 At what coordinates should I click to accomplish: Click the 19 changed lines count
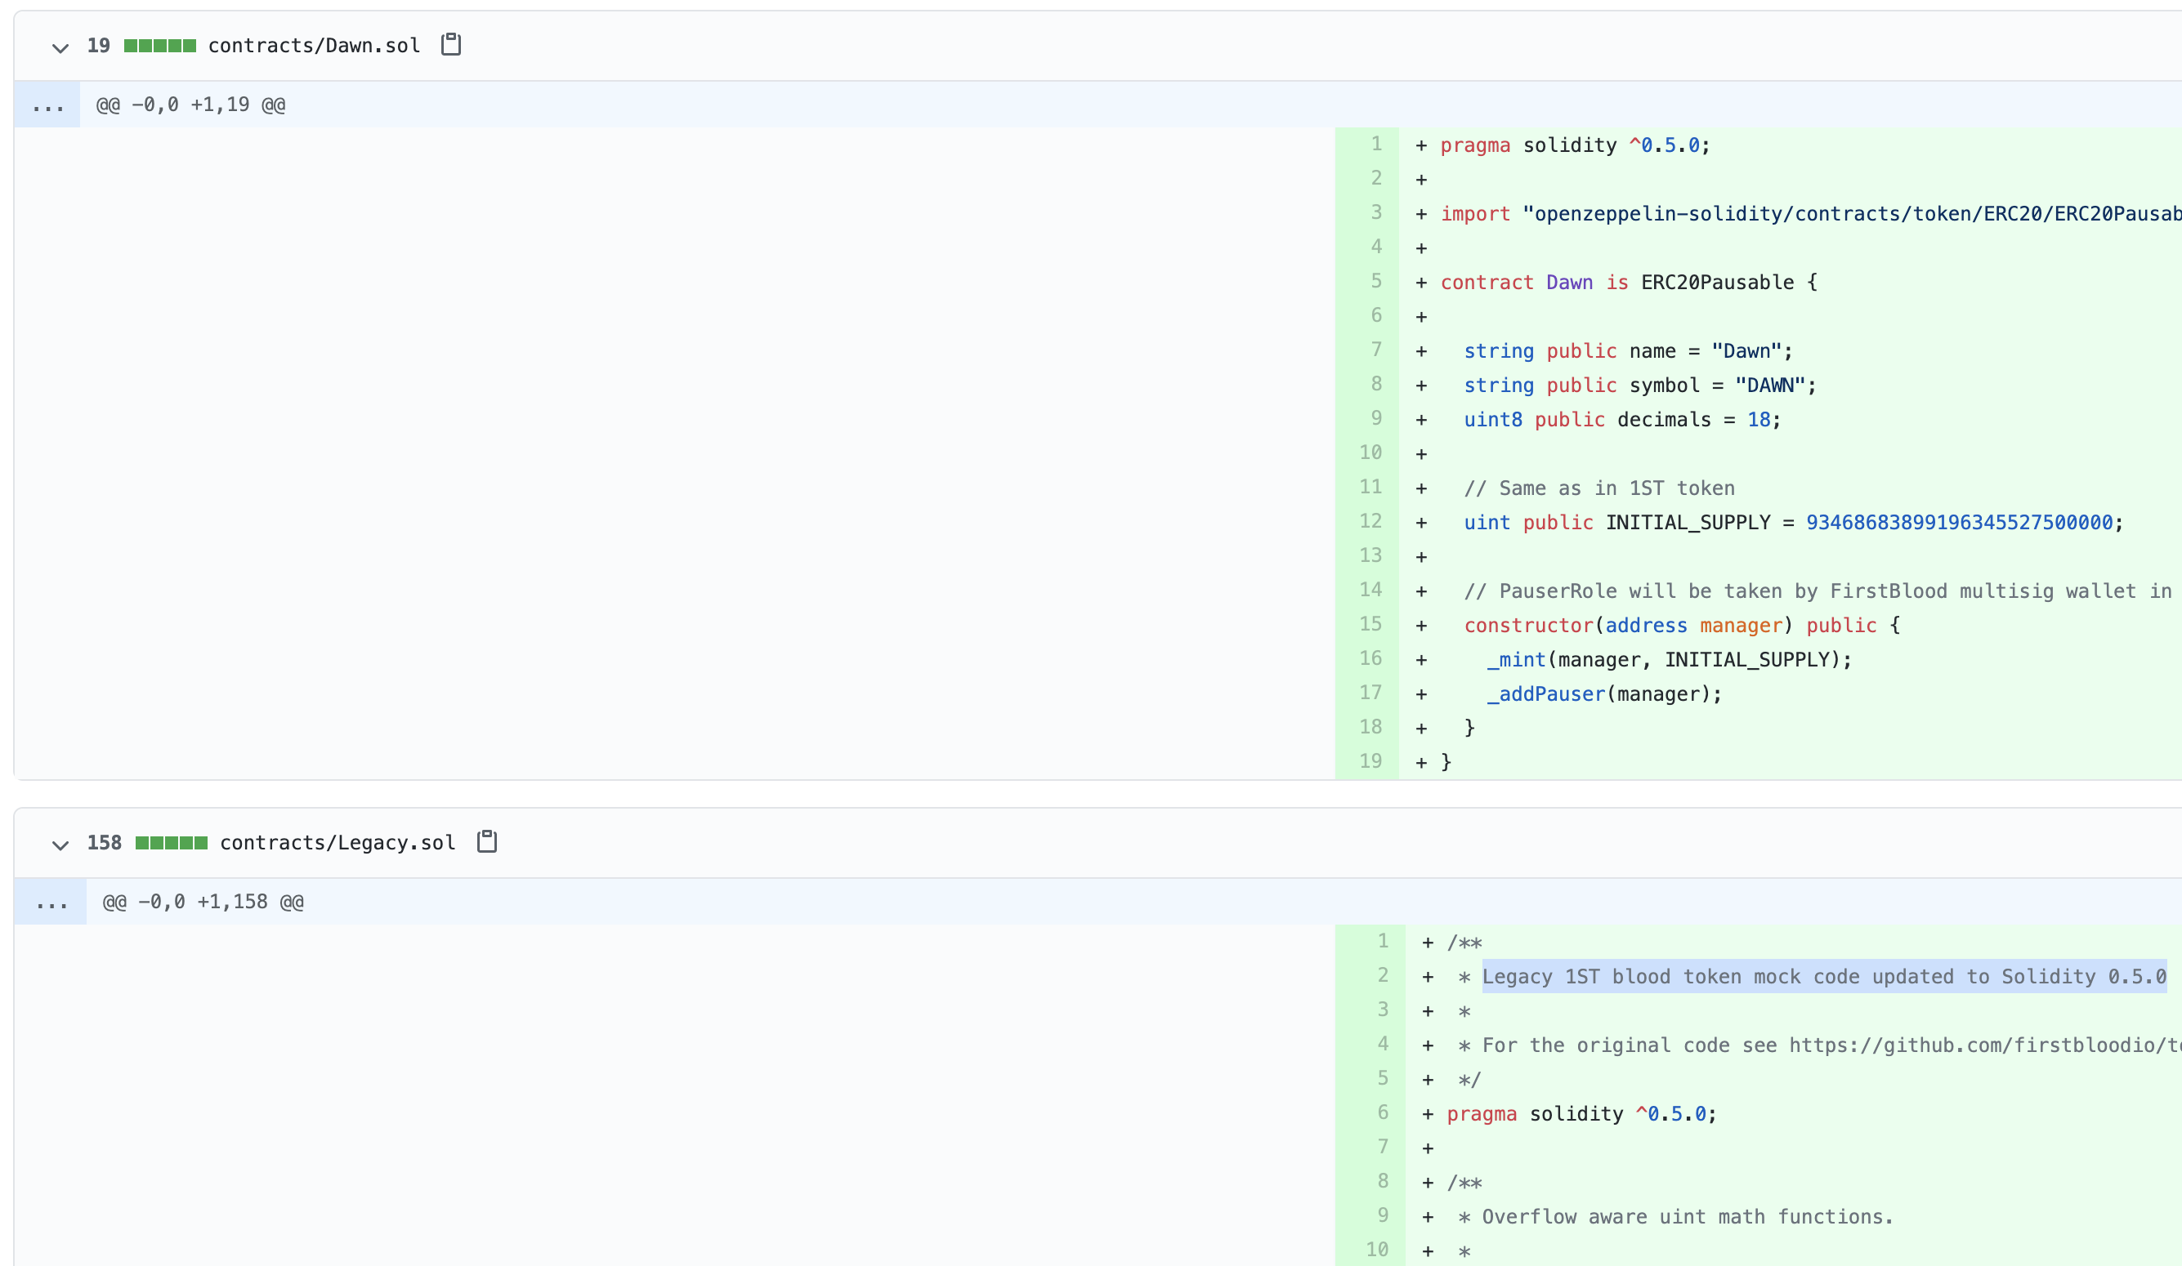[99, 46]
